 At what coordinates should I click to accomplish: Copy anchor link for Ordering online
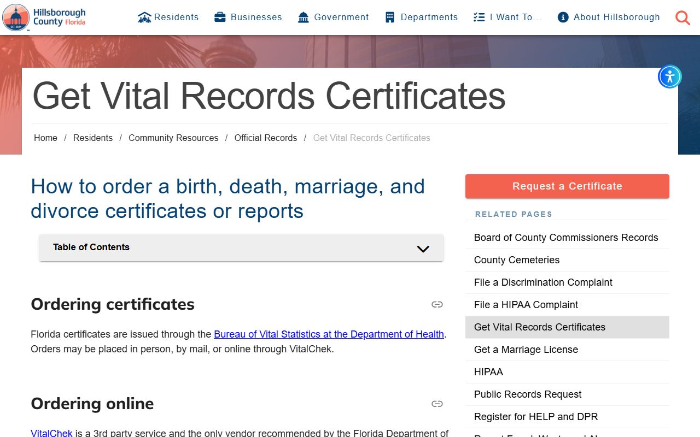pos(437,404)
